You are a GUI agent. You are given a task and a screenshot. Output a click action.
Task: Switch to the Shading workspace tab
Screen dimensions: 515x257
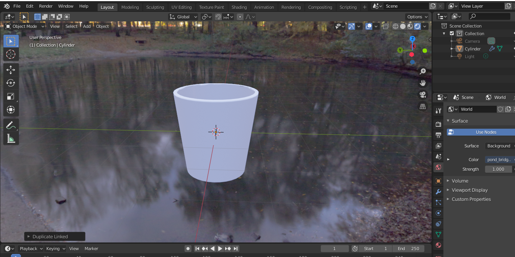click(239, 7)
